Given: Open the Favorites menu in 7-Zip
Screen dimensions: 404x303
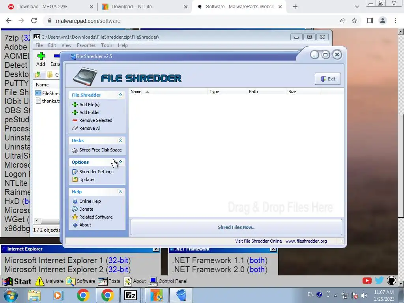Looking at the screenshot, I should coord(86,45).
